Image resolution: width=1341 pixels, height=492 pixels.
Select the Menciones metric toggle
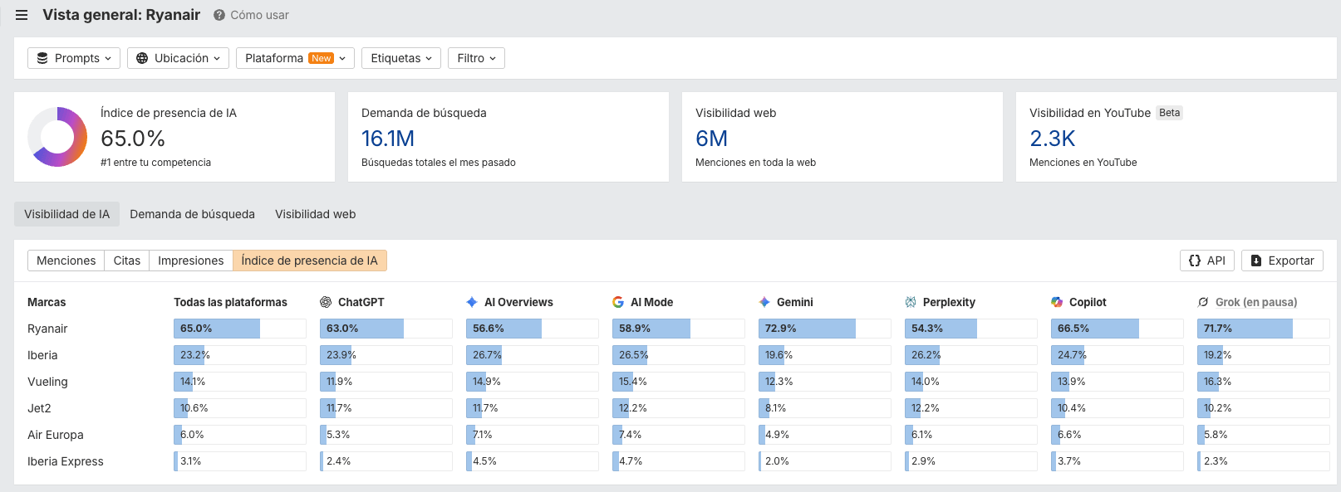coord(66,261)
